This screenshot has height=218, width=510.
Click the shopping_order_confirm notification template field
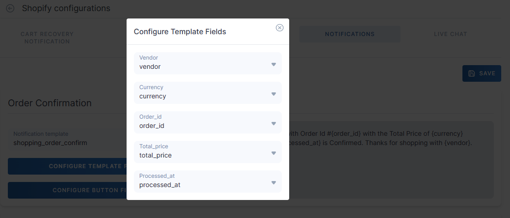[50, 143]
